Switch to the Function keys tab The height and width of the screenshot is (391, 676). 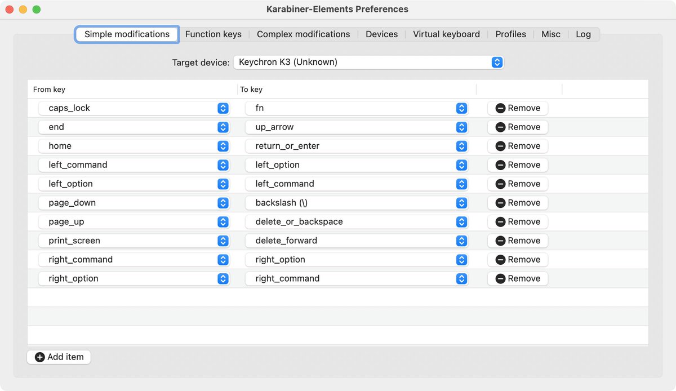click(213, 34)
